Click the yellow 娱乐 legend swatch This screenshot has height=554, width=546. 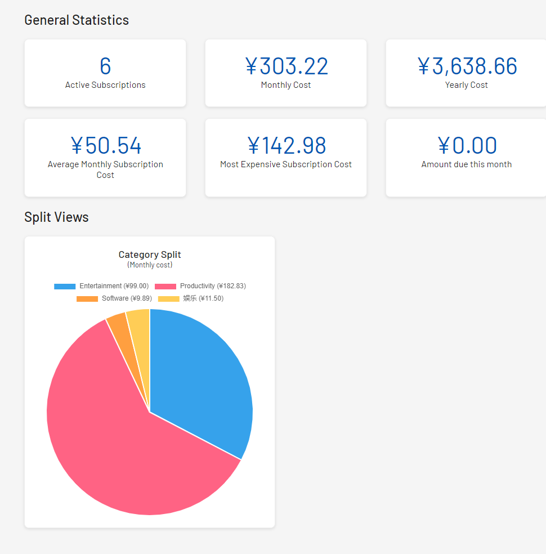pos(168,298)
